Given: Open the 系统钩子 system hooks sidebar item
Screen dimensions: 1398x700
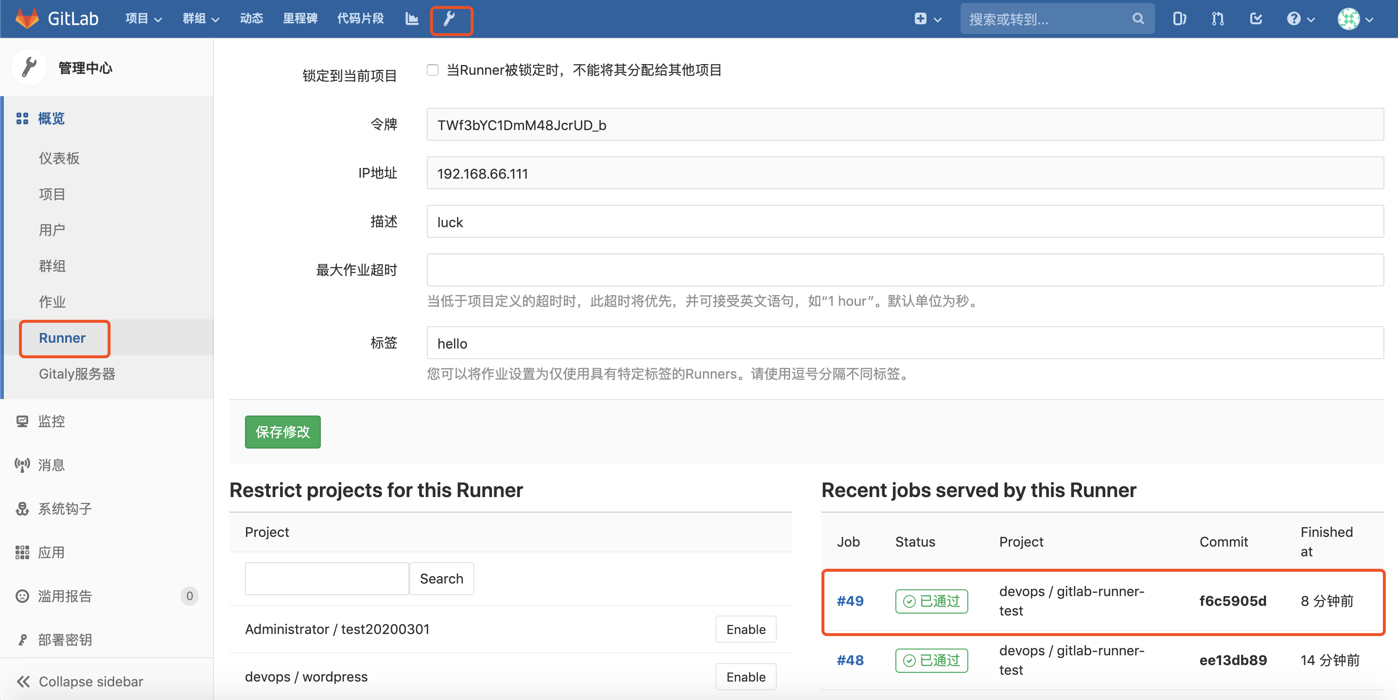Looking at the screenshot, I should click(65, 508).
